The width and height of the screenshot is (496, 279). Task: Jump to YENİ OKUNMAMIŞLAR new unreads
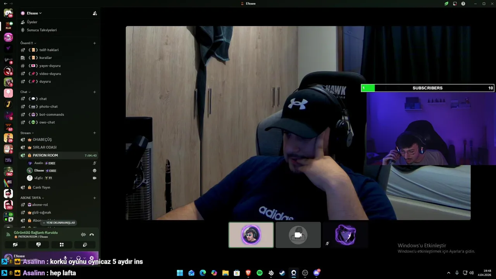coord(59,223)
